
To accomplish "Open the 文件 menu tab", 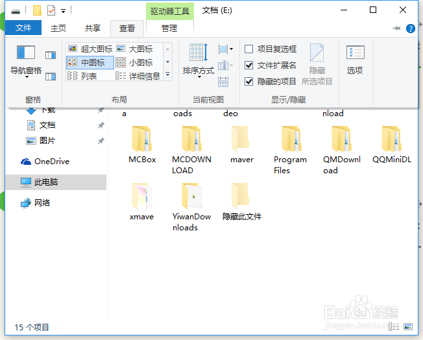I will tap(23, 27).
